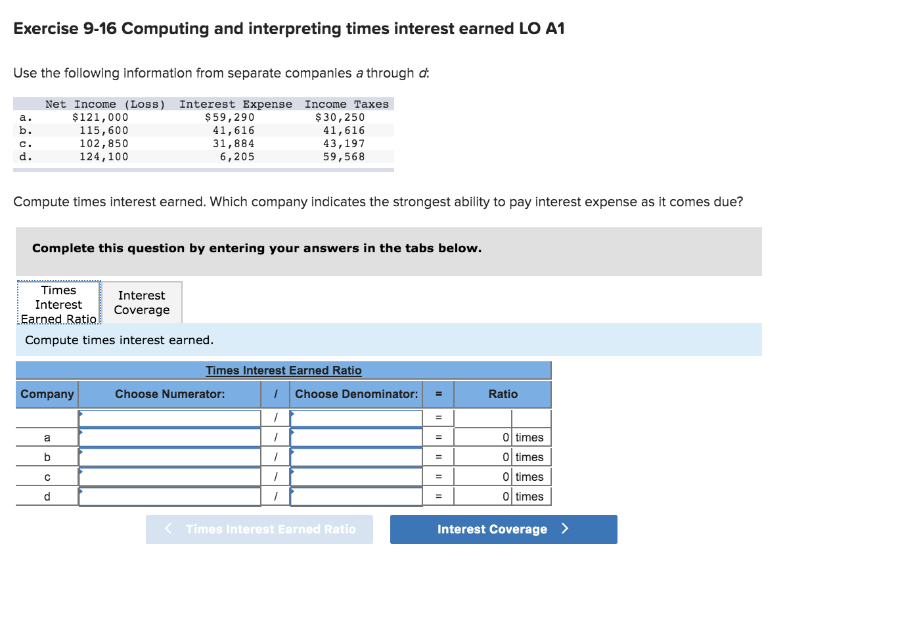Click the right chevron on Interest Coverage button
Viewport: 921px width, 628px height.
coord(566,529)
